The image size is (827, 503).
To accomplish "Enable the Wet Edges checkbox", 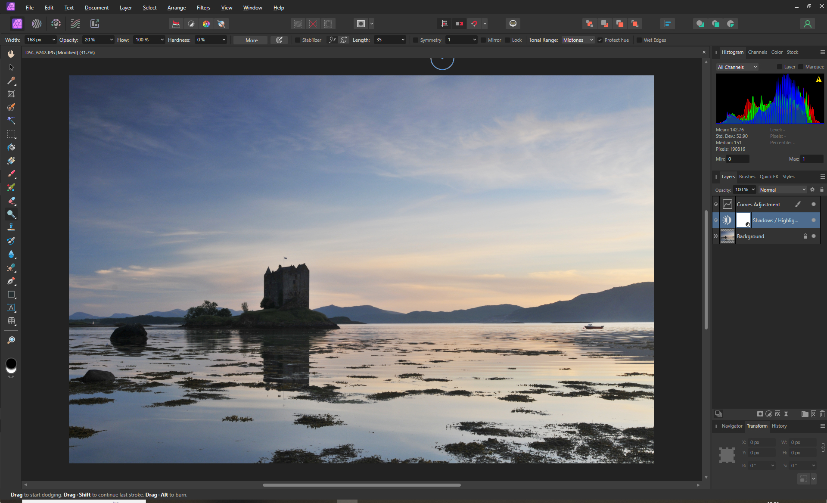I will point(639,40).
